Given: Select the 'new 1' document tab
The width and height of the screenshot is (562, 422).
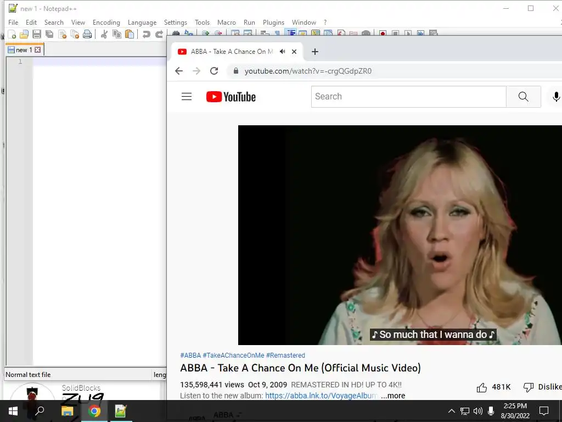Looking at the screenshot, I should (x=24, y=50).
